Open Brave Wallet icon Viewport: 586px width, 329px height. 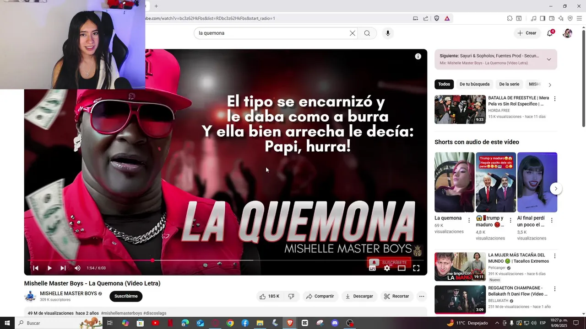(552, 19)
